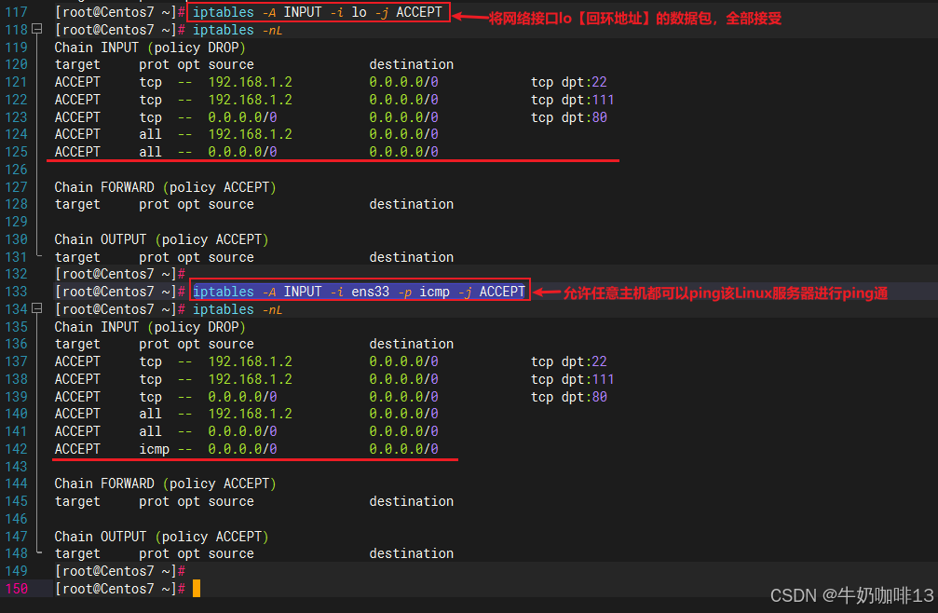
Task: Click the command 'iptables -A INPUT -i lo -j ACCEPT'
Action: (318, 12)
